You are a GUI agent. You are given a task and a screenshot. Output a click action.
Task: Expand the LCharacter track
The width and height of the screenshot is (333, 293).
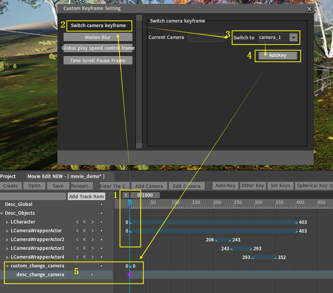(7, 222)
